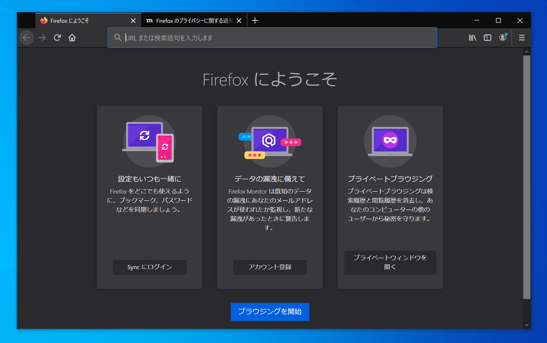547x343 pixels.
Task: Click the 'プライベートブラウジング' card heading
Action: click(390, 179)
